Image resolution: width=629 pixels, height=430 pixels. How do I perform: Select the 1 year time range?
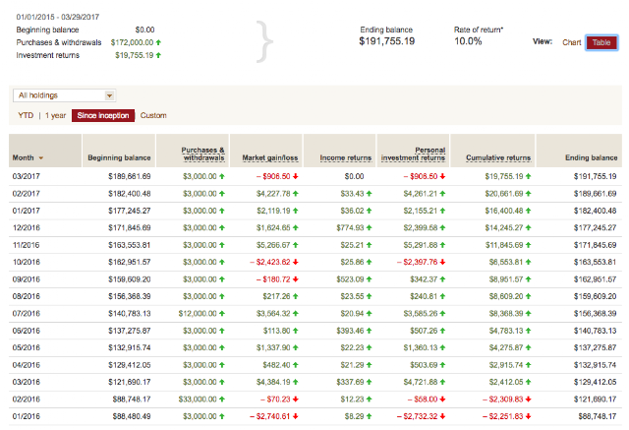point(55,116)
